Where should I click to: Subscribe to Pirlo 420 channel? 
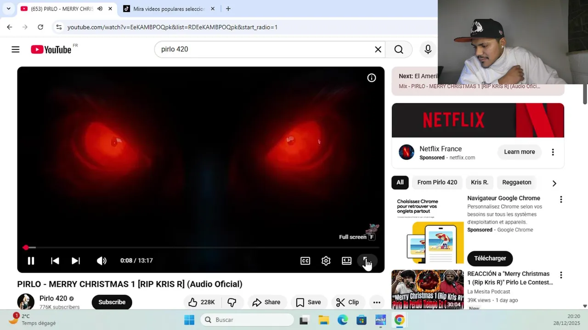click(x=112, y=302)
